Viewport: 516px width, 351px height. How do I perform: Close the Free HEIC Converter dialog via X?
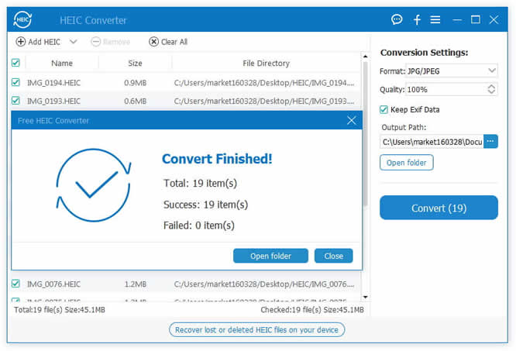tap(352, 120)
